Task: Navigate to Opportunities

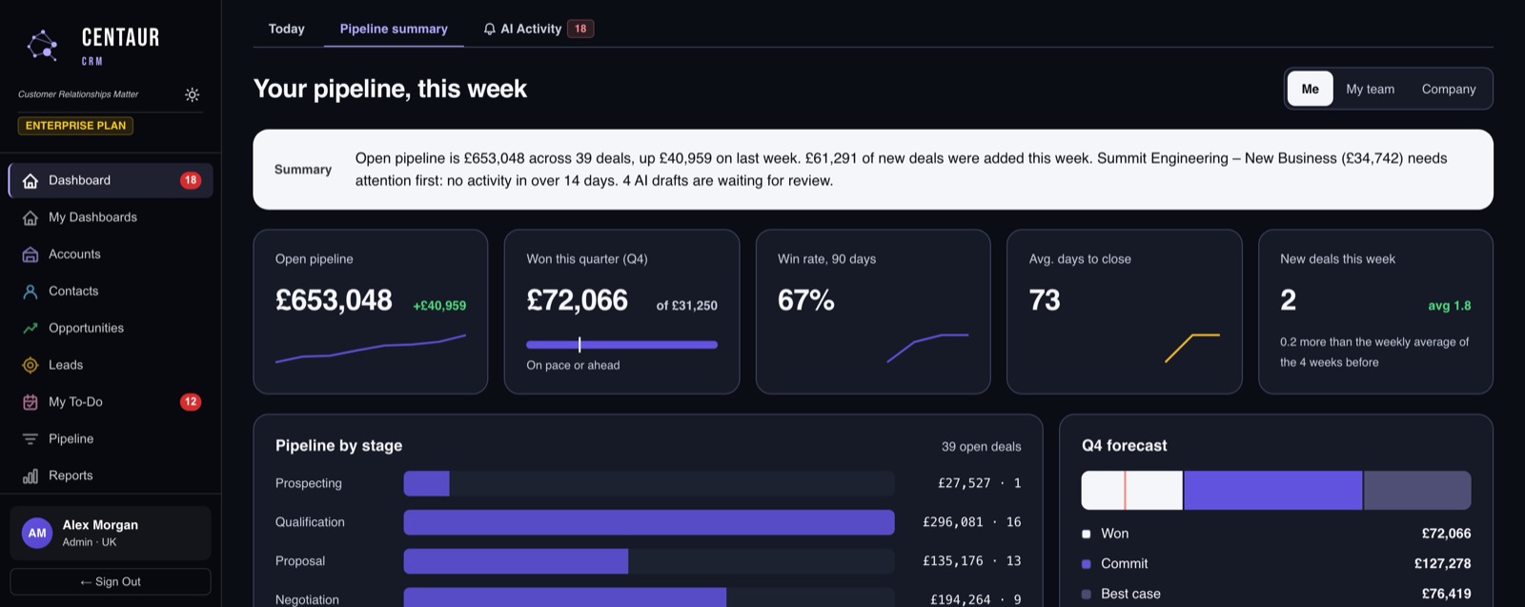Action: (111, 328)
